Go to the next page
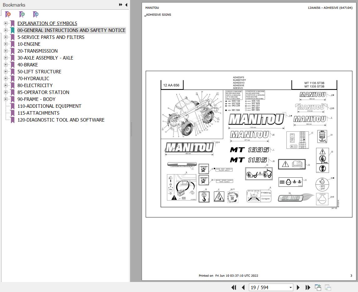This screenshot has width=358, height=292. 298,287
